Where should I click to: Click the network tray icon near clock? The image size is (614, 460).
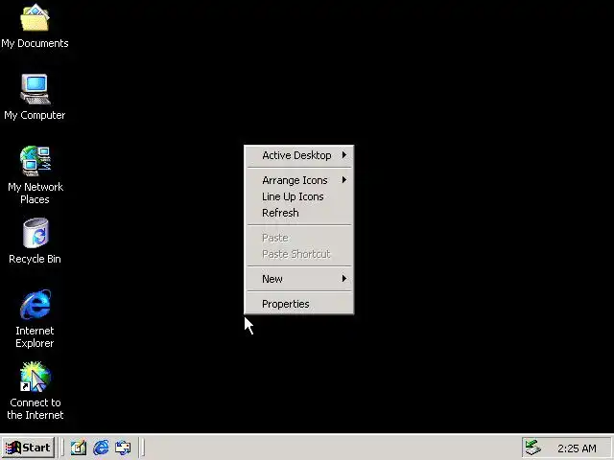coord(533,448)
